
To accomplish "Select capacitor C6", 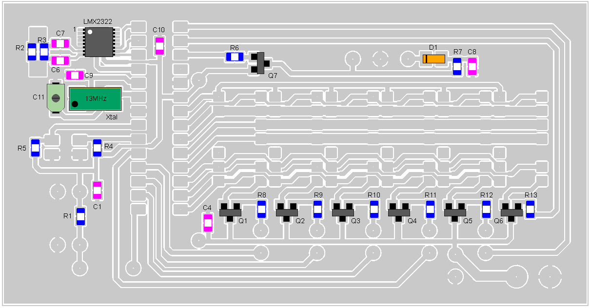I will click(60, 61).
